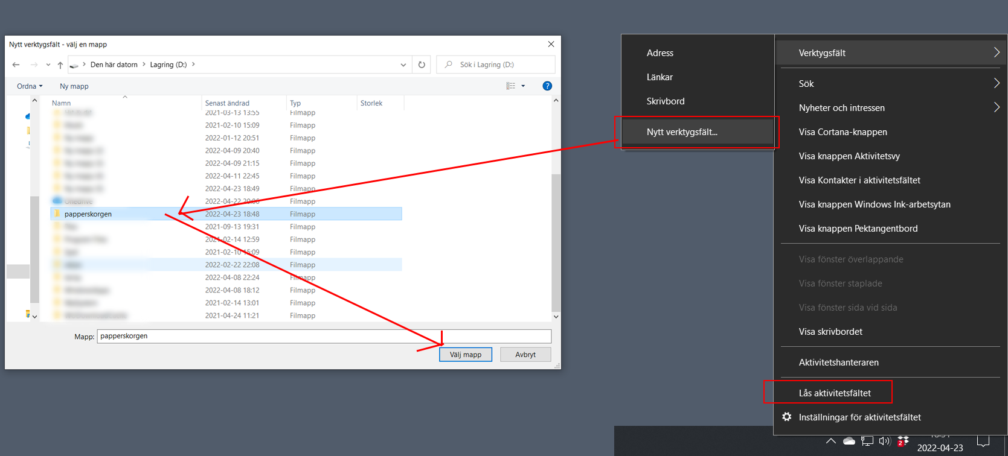Click the papperskorgen folder icon
Viewport: 1008px width, 456px height.
(57, 214)
